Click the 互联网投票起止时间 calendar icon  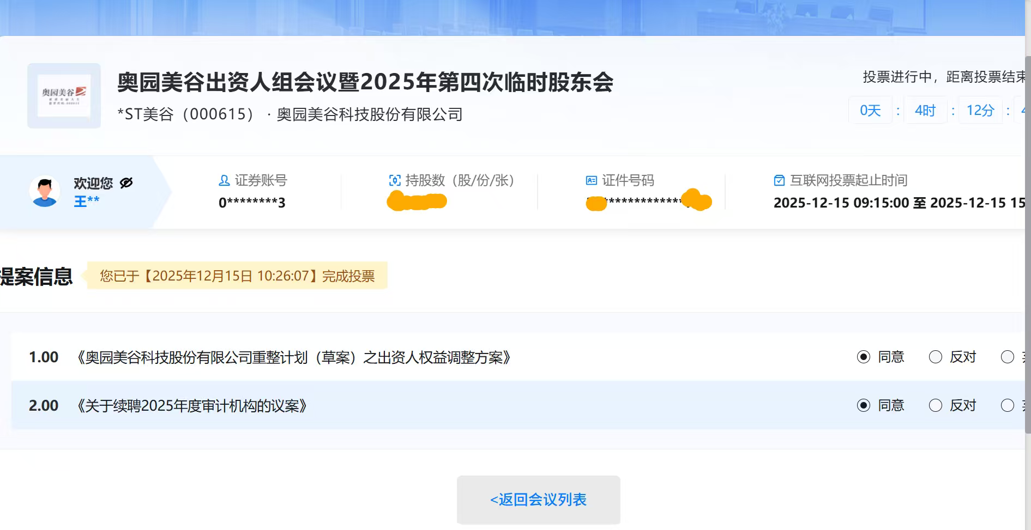click(x=780, y=180)
